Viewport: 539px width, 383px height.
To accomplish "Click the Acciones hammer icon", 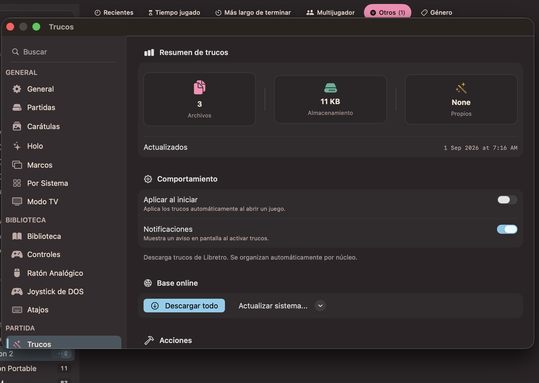I will click(149, 340).
